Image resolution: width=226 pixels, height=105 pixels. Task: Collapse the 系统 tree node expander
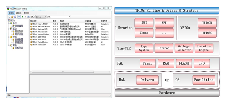[x=9, y=23]
